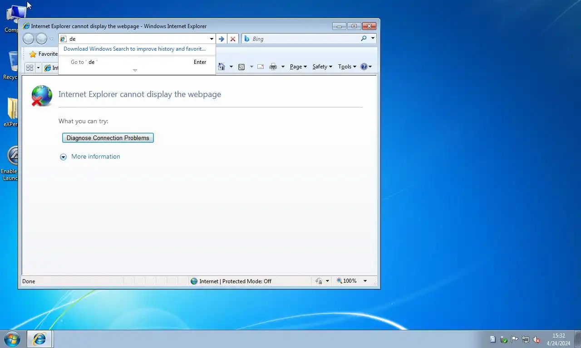Open the tab list dropdown arrow
Viewport: 581px width, 348px height.
38,68
